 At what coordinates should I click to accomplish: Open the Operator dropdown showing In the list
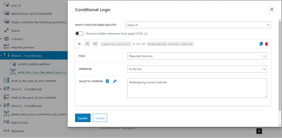(x=197, y=69)
